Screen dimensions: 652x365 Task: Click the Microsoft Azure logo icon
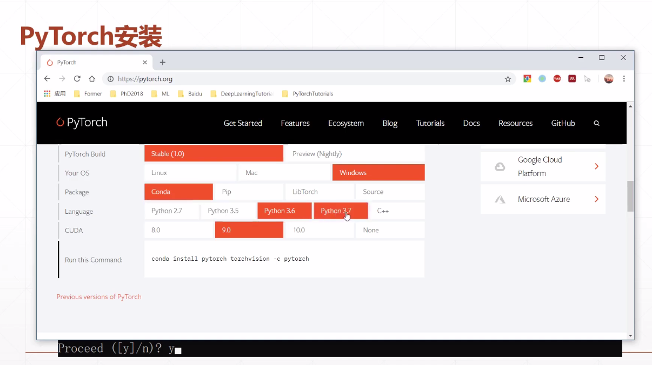500,199
